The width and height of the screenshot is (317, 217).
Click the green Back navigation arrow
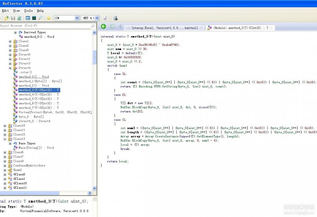coord(103,27)
